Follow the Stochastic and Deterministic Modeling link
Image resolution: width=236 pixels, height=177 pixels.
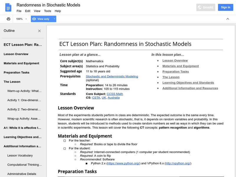tap(112, 76)
